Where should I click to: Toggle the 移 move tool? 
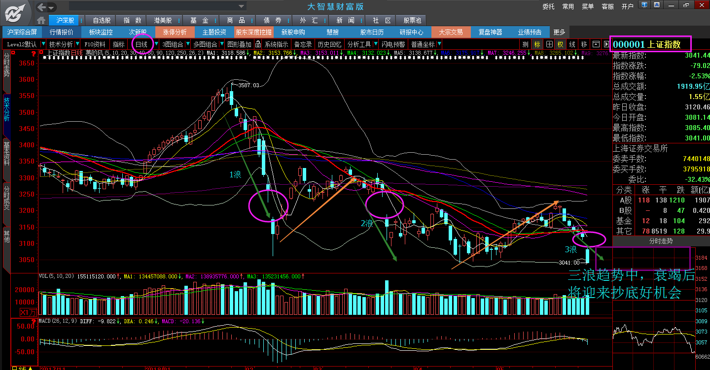tap(584, 44)
